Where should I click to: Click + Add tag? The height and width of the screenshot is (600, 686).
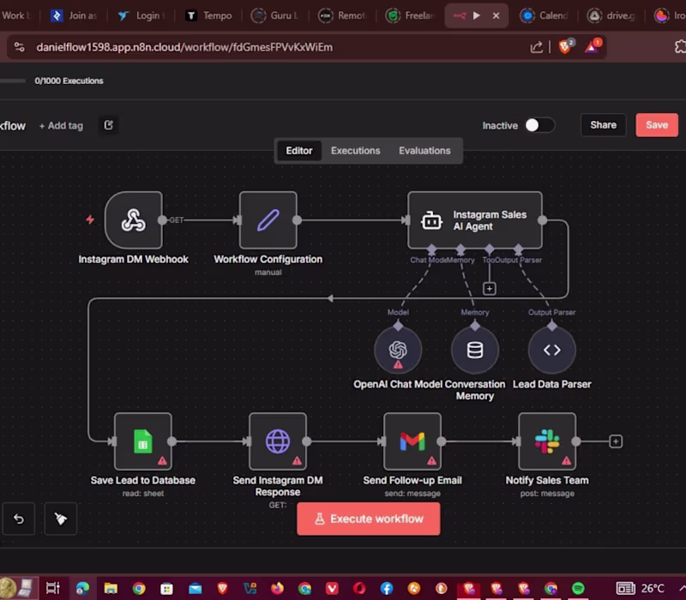tap(61, 125)
